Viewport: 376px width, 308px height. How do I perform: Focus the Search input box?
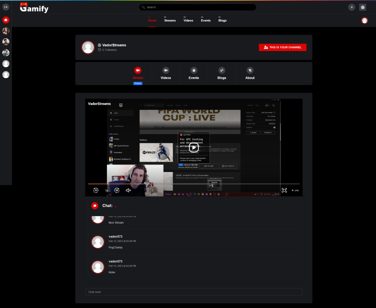[x=198, y=7]
